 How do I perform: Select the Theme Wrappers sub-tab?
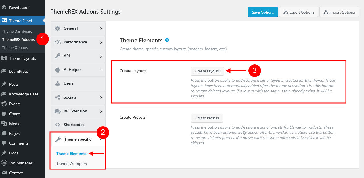pos(72,164)
